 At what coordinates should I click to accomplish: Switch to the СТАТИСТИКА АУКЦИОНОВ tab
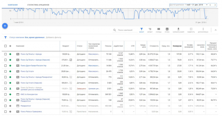(38, 5)
